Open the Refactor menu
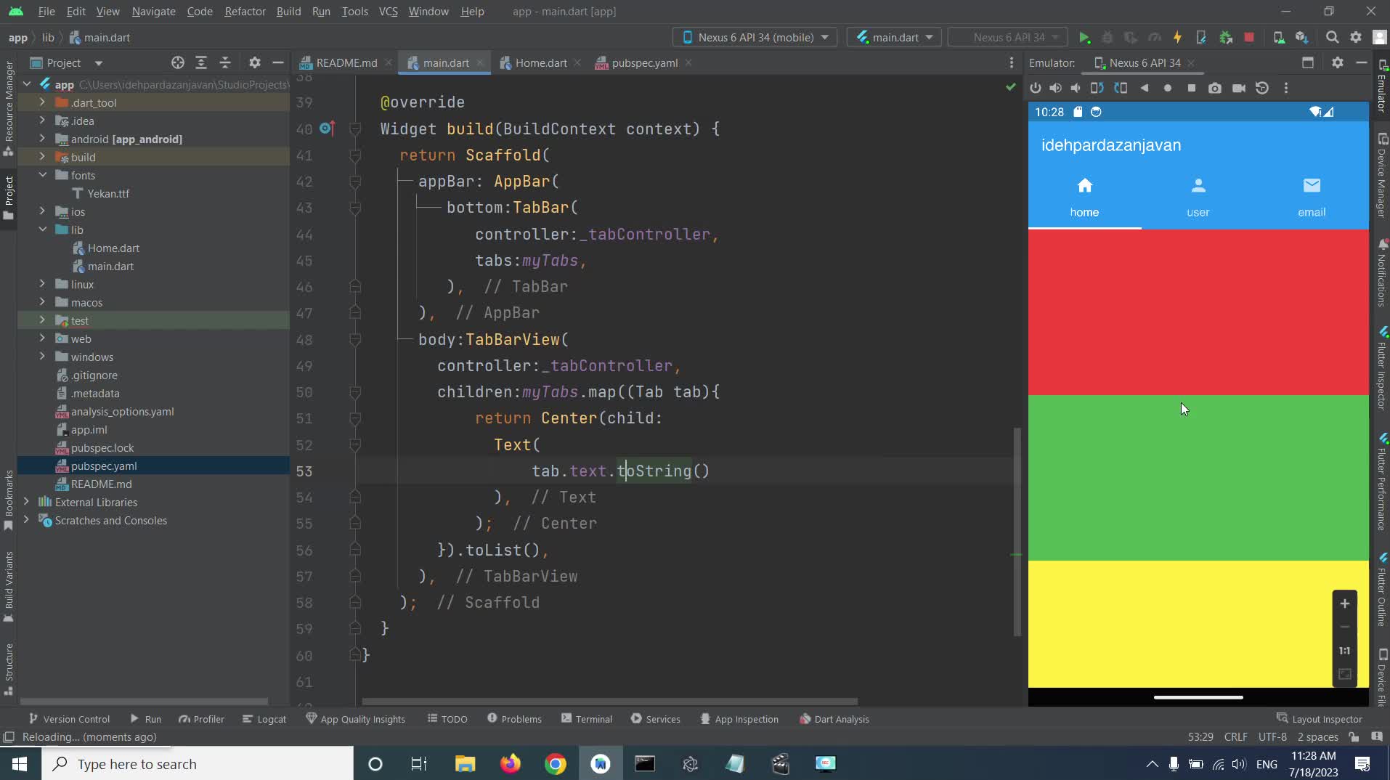The image size is (1390, 780). click(x=245, y=12)
